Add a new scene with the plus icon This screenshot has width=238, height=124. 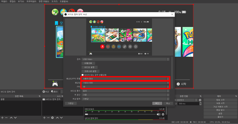click(x=2, y=118)
